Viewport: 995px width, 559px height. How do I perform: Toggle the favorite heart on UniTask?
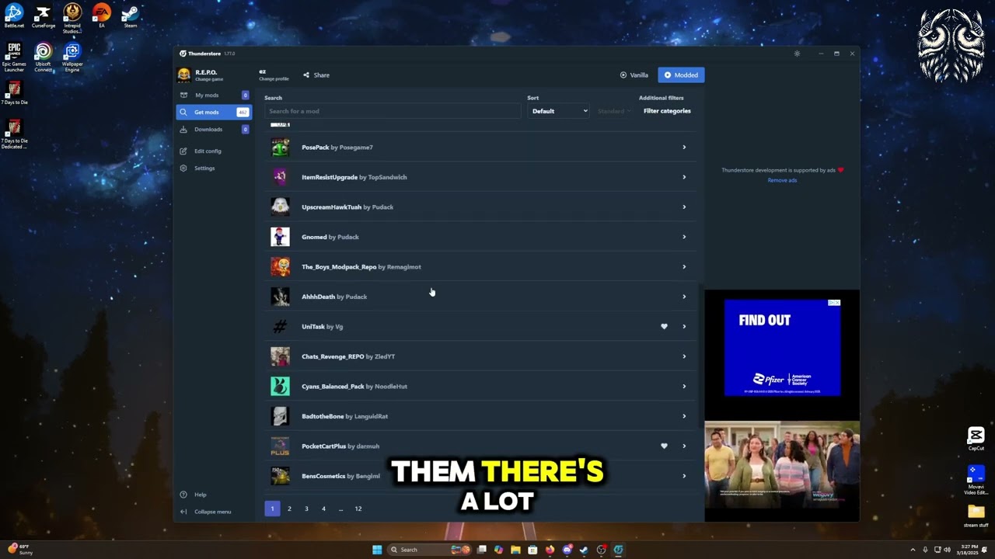pos(664,327)
